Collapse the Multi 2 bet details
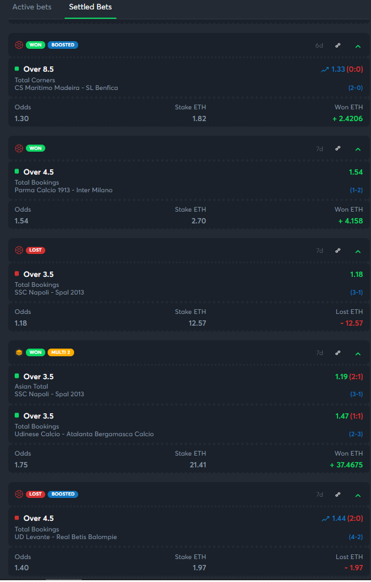 358,354
